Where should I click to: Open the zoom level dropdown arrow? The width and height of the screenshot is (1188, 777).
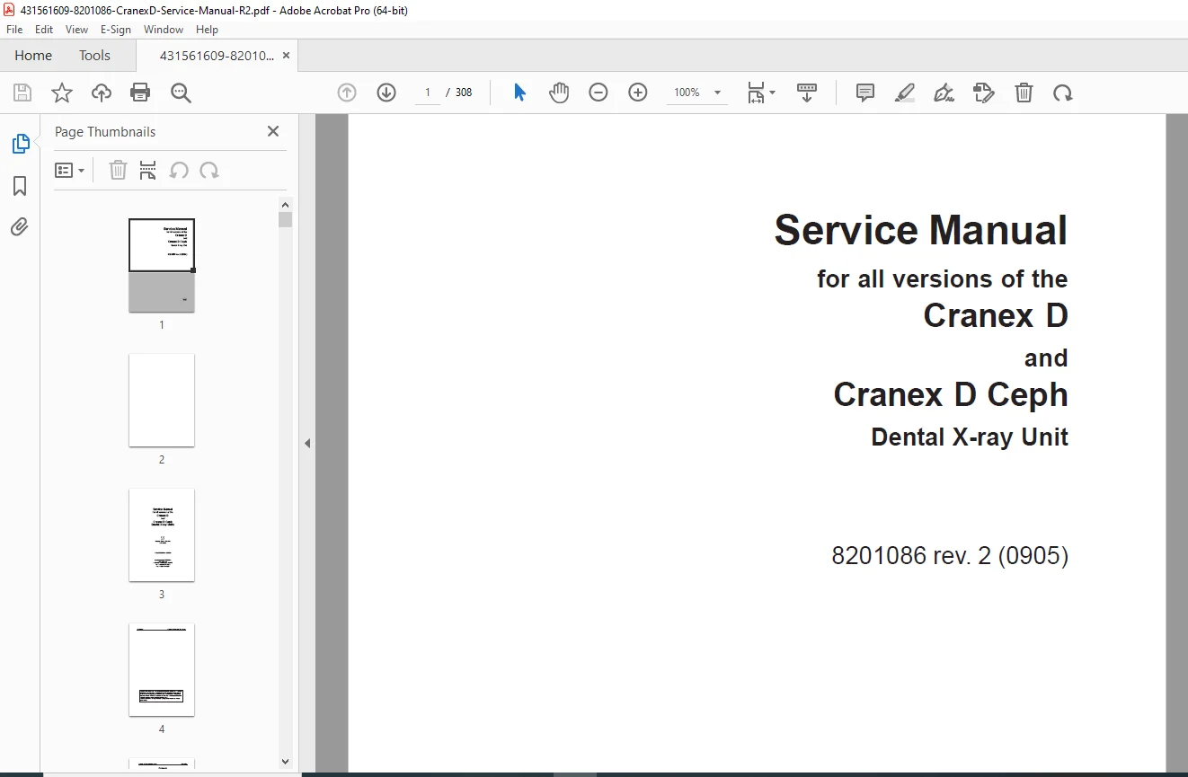coord(717,93)
